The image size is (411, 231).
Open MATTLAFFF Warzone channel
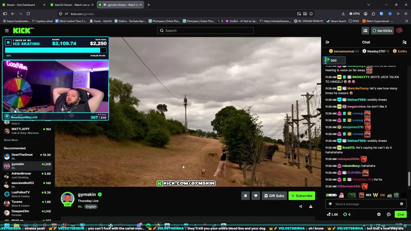tap(27, 131)
